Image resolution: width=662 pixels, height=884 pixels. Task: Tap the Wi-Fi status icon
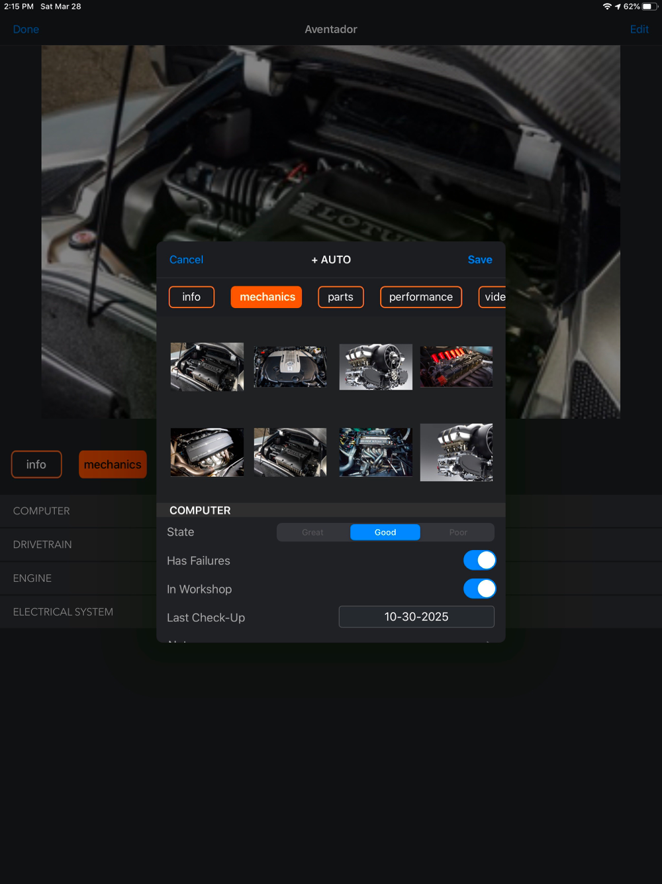click(607, 7)
